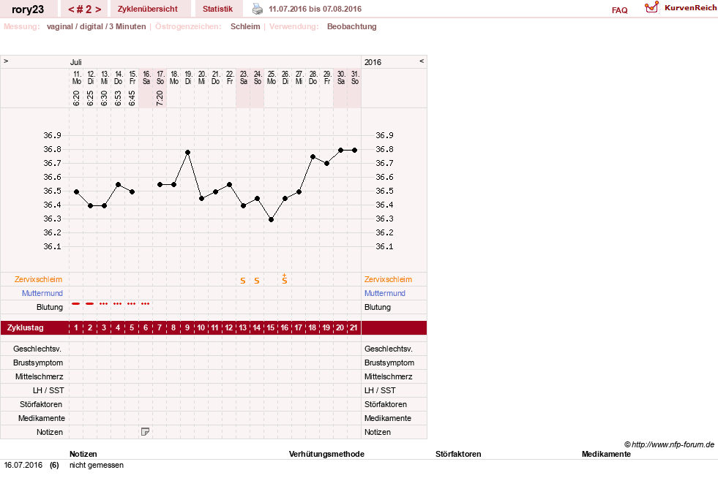
Task: Click the measurement time 7:20
Action: point(160,98)
